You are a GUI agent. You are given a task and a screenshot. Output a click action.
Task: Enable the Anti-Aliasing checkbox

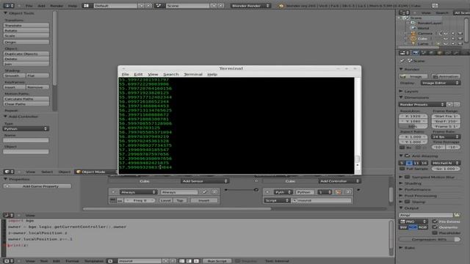pyautogui.click(x=407, y=156)
